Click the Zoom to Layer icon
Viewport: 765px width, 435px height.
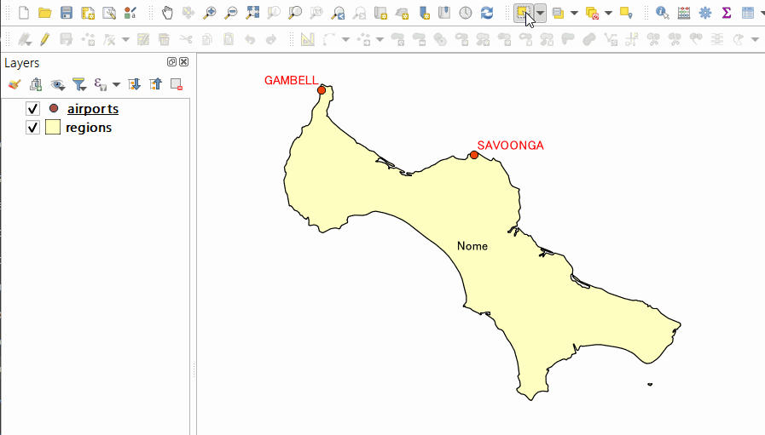point(295,13)
